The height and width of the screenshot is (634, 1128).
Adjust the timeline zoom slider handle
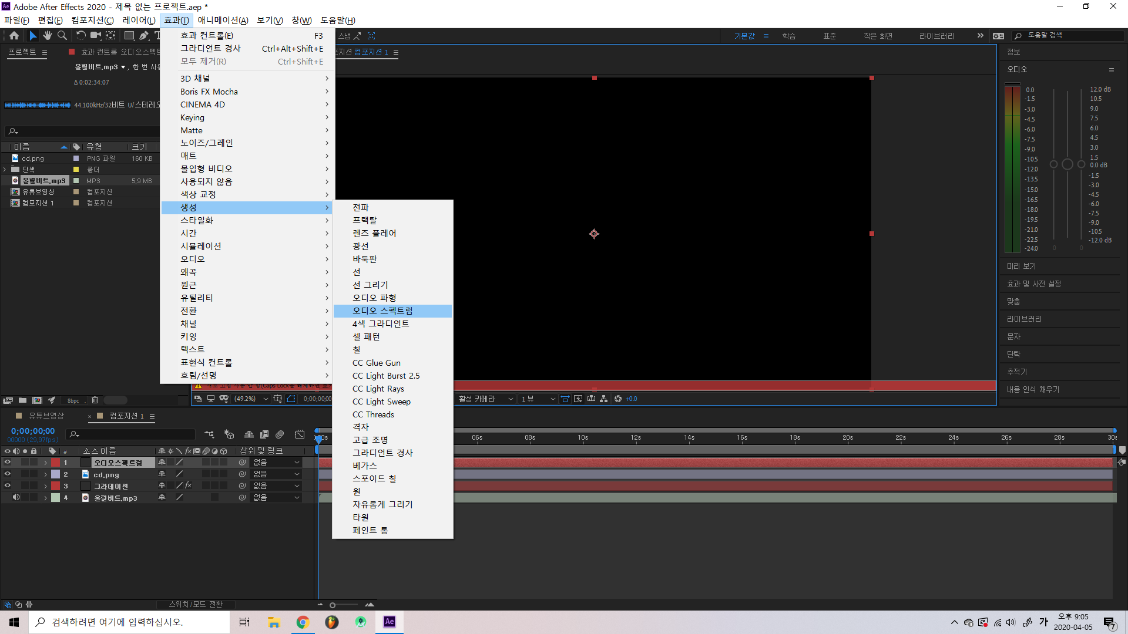click(x=333, y=605)
